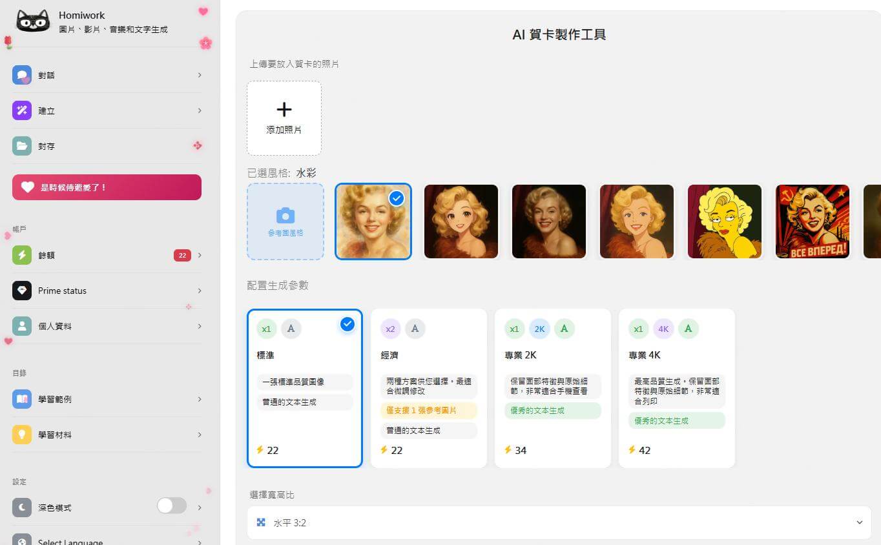The width and height of the screenshot is (881, 545).
Task: Toggle the 深色模式 dark mode switch
Action: pos(172,506)
